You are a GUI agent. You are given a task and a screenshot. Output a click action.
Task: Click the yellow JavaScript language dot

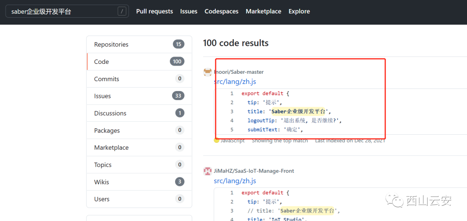[x=217, y=140]
